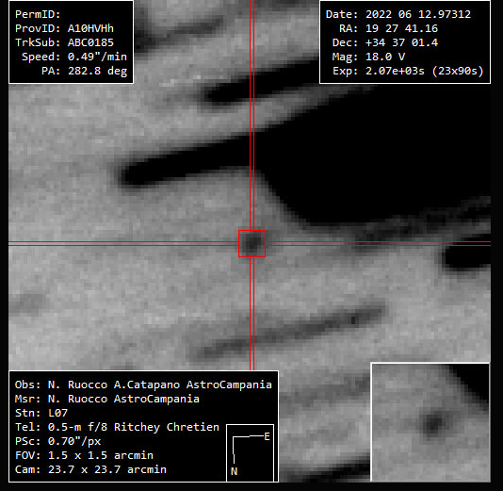Click the empty PermID label
Screen dimensions: 503x491
pyautogui.click(x=38, y=14)
